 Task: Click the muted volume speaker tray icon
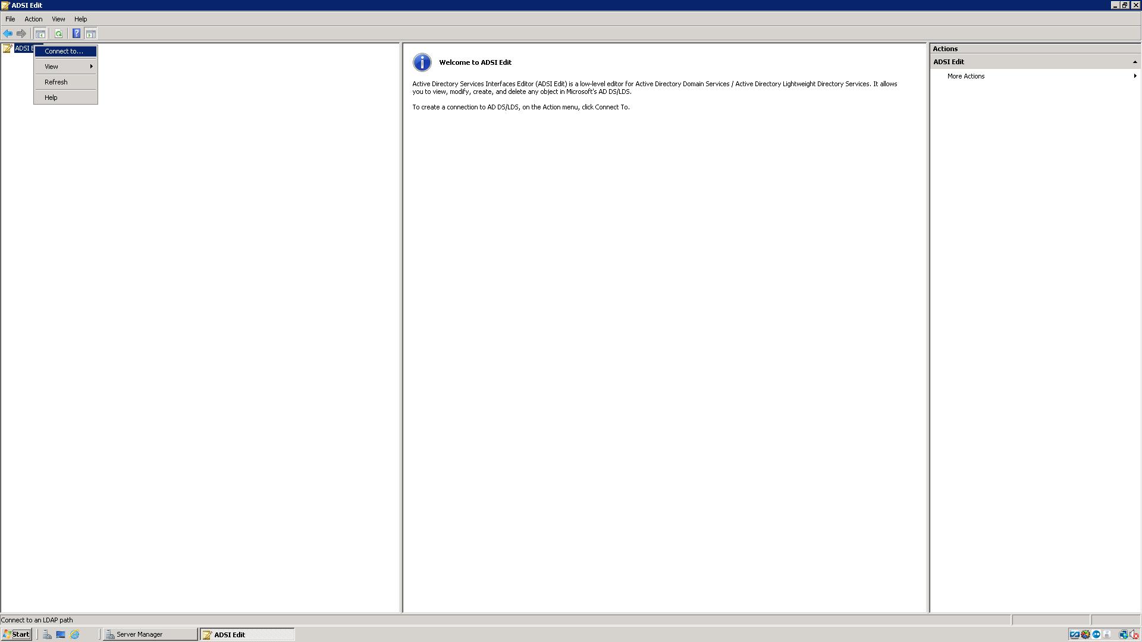(1134, 635)
